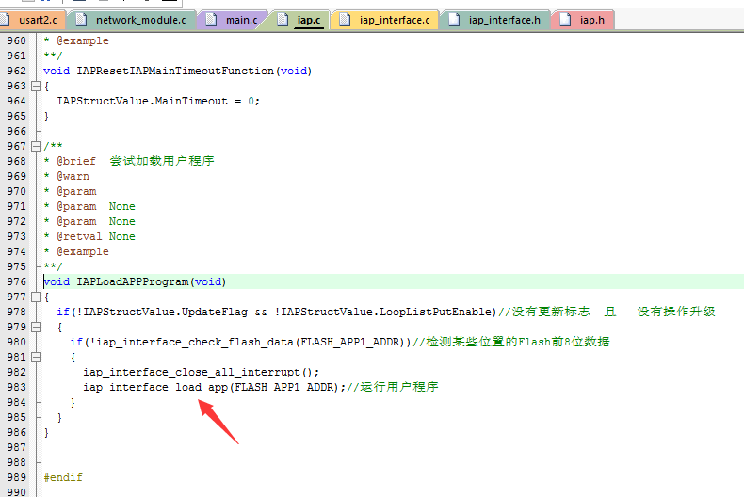Switch to the usart2.c tab
744x497 pixels.
pos(32,20)
